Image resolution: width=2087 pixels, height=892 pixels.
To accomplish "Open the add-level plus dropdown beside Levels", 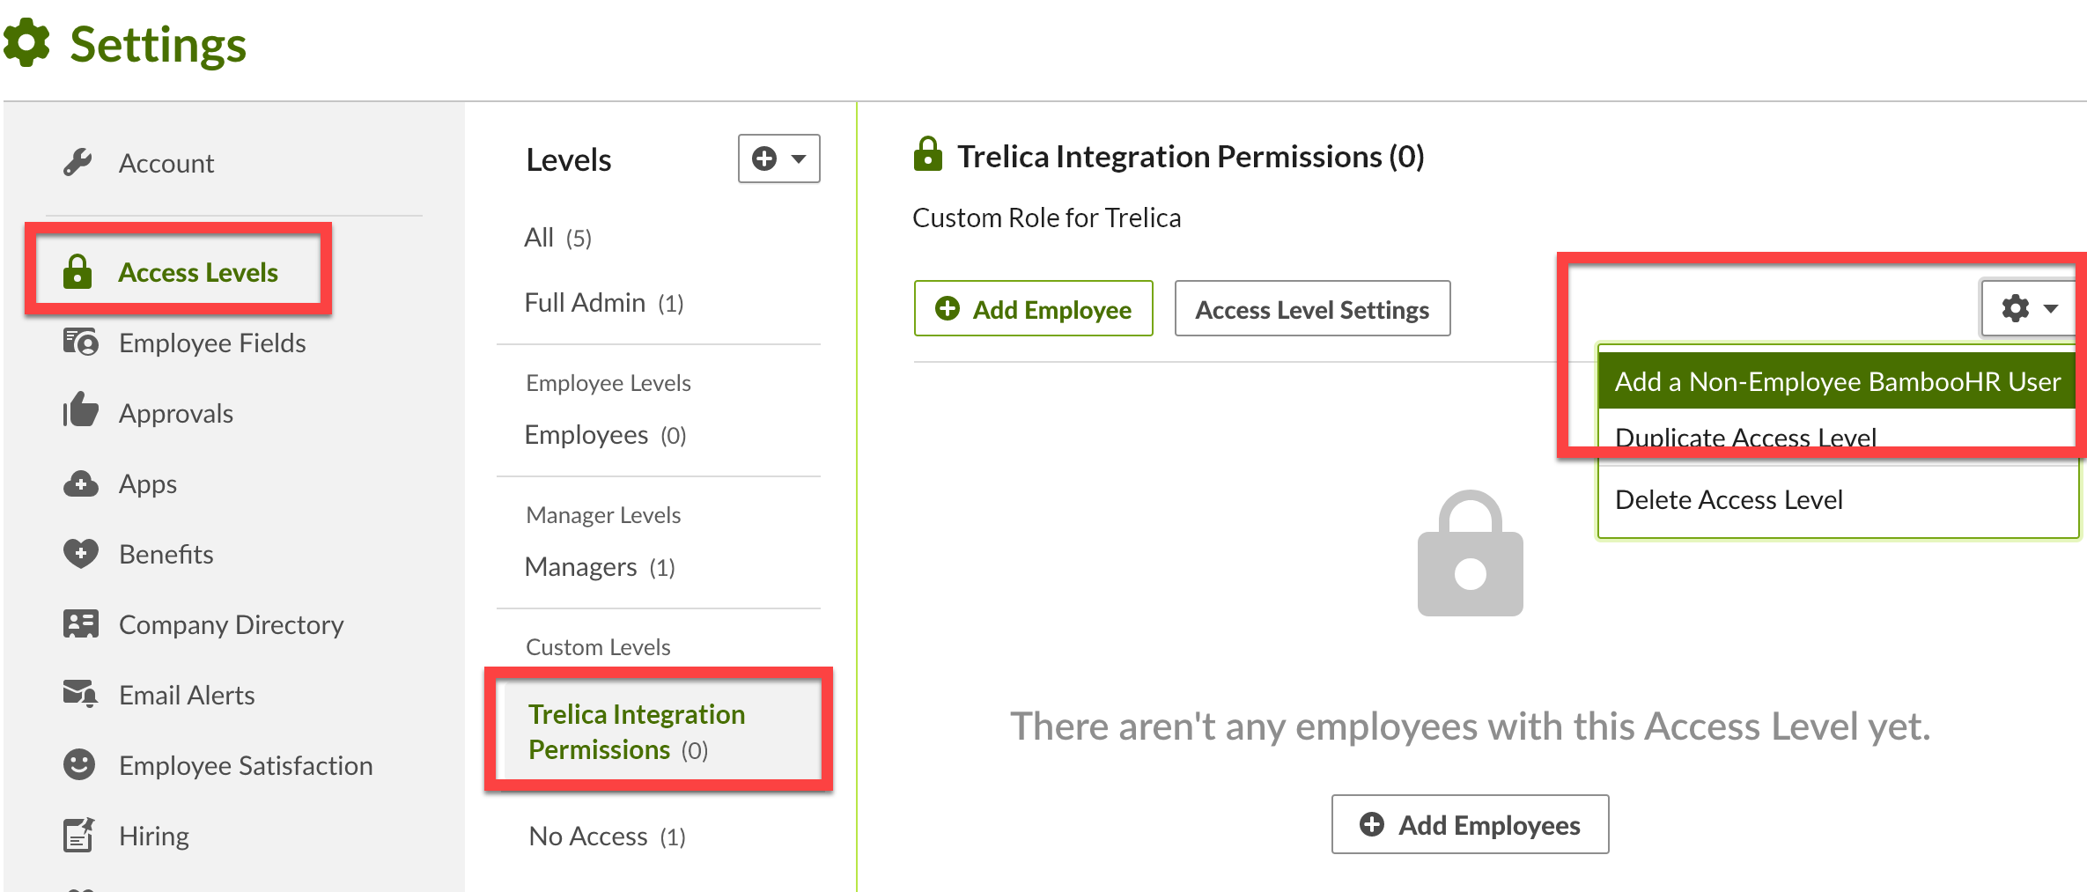I will pos(778,158).
